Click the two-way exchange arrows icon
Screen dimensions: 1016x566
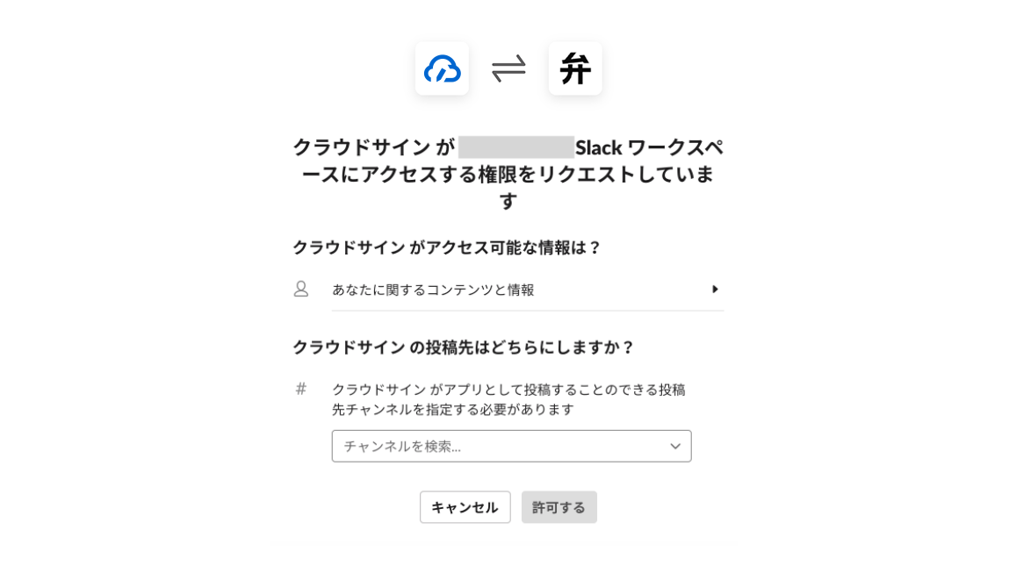pyautogui.click(x=508, y=68)
